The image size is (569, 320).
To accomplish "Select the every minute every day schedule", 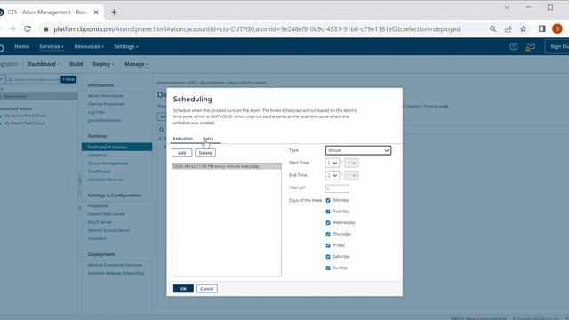I will (227, 166).
